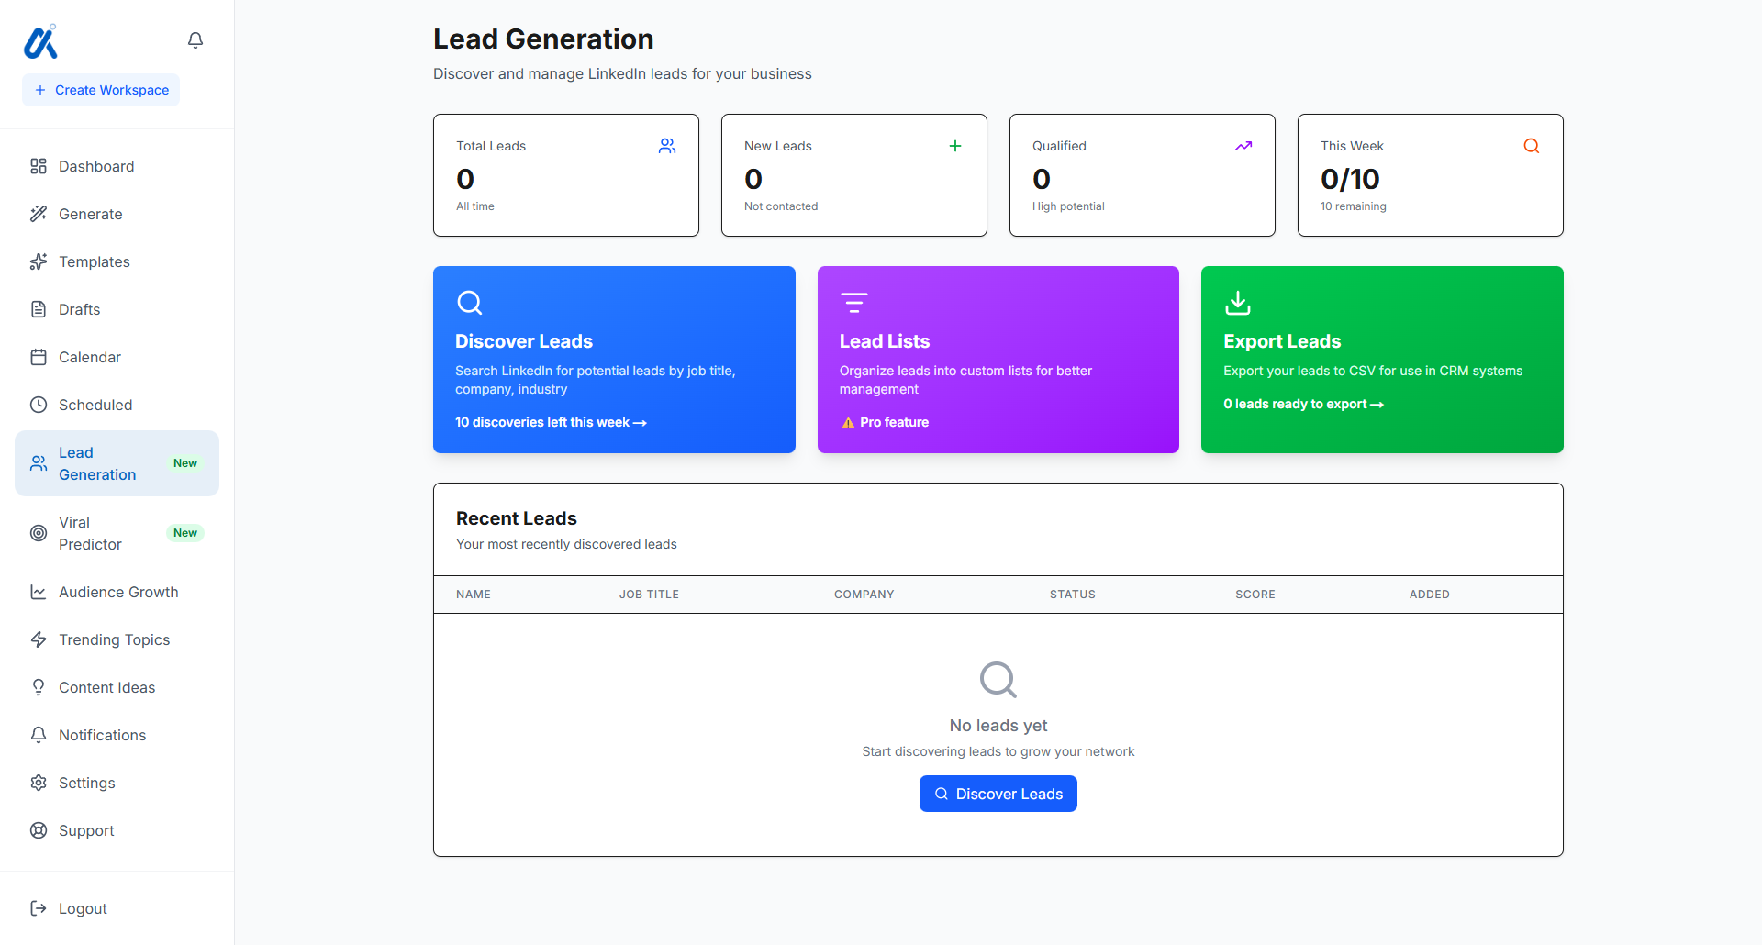Click the Calendar icon in sidebar
The width and height of the screenshot is (1762, 945).
pyautogui.click(x=39, y=357)
